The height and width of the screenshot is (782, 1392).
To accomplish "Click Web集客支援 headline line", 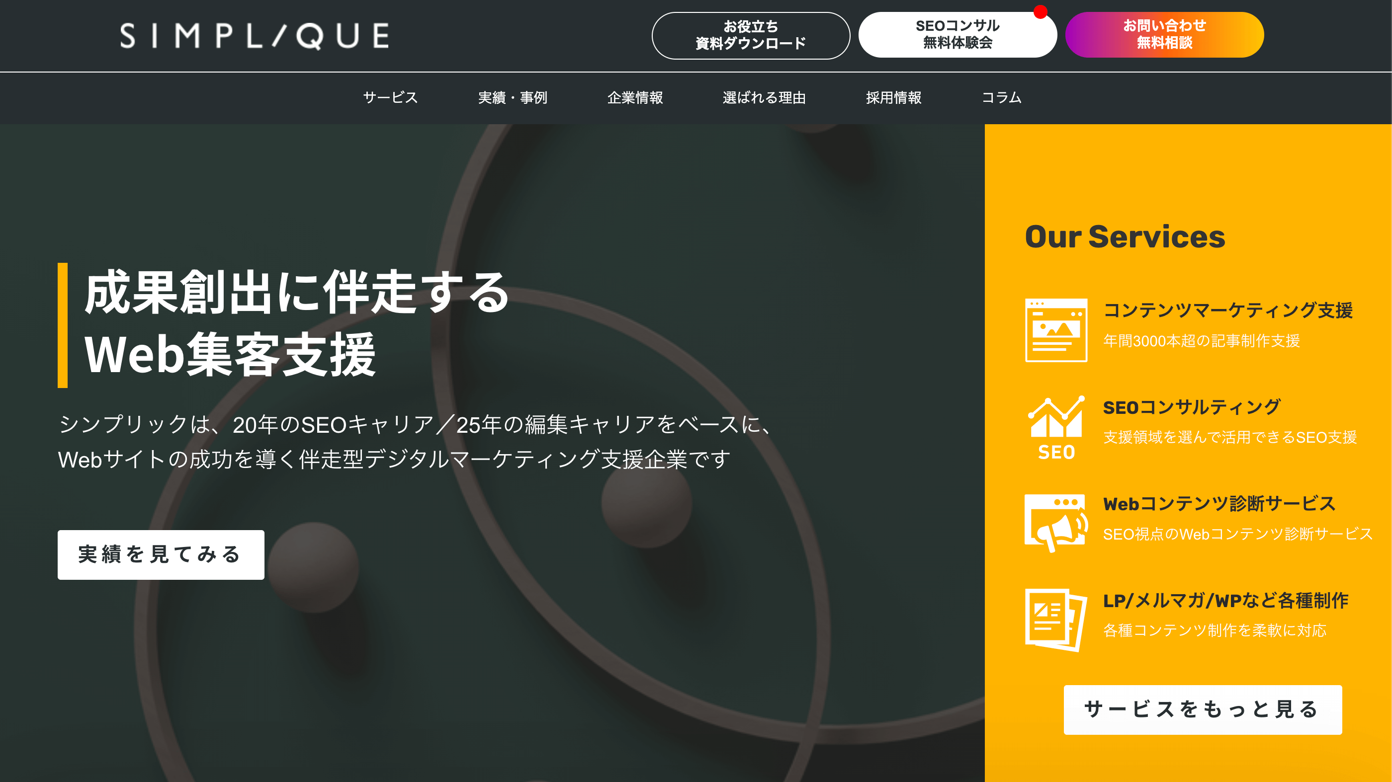I will (230, 354).
